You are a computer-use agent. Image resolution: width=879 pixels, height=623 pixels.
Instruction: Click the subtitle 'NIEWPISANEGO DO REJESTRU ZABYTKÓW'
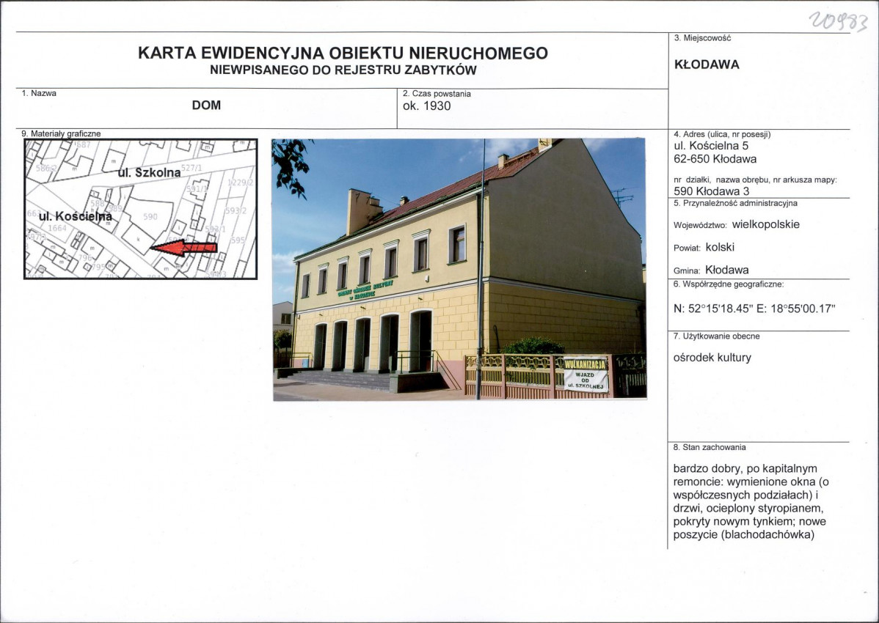tap(343, 70)
